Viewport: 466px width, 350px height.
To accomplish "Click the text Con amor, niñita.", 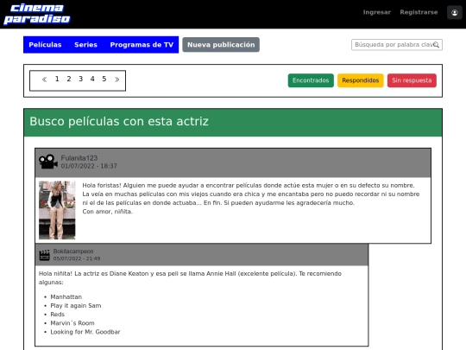I will coord(107,212).
